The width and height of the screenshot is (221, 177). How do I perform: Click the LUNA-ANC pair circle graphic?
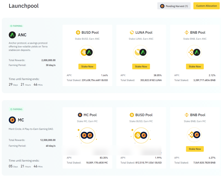(x=141, y=52)
